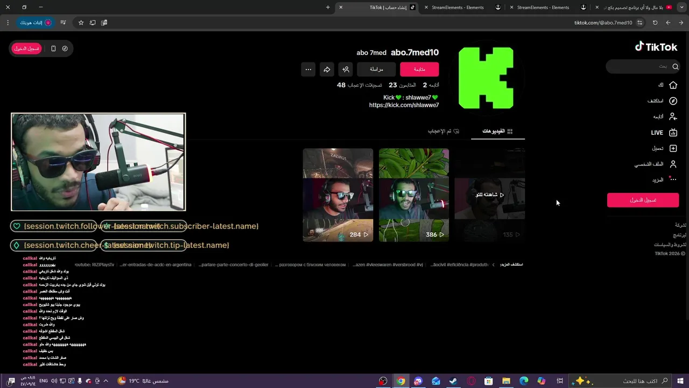Click the tiktok.com/@abo.7med10 address bar
This screenshot has height=388, width=689.
(x=603, y=23)
